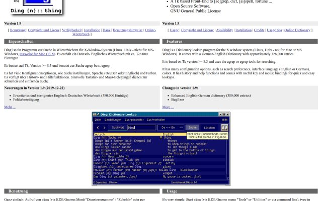Open the Usage link

pyautogui.click(x=174, y=30)
